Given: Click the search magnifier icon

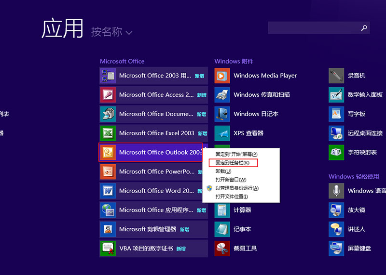Looking at the screenshot, I should tap(364, 28).
